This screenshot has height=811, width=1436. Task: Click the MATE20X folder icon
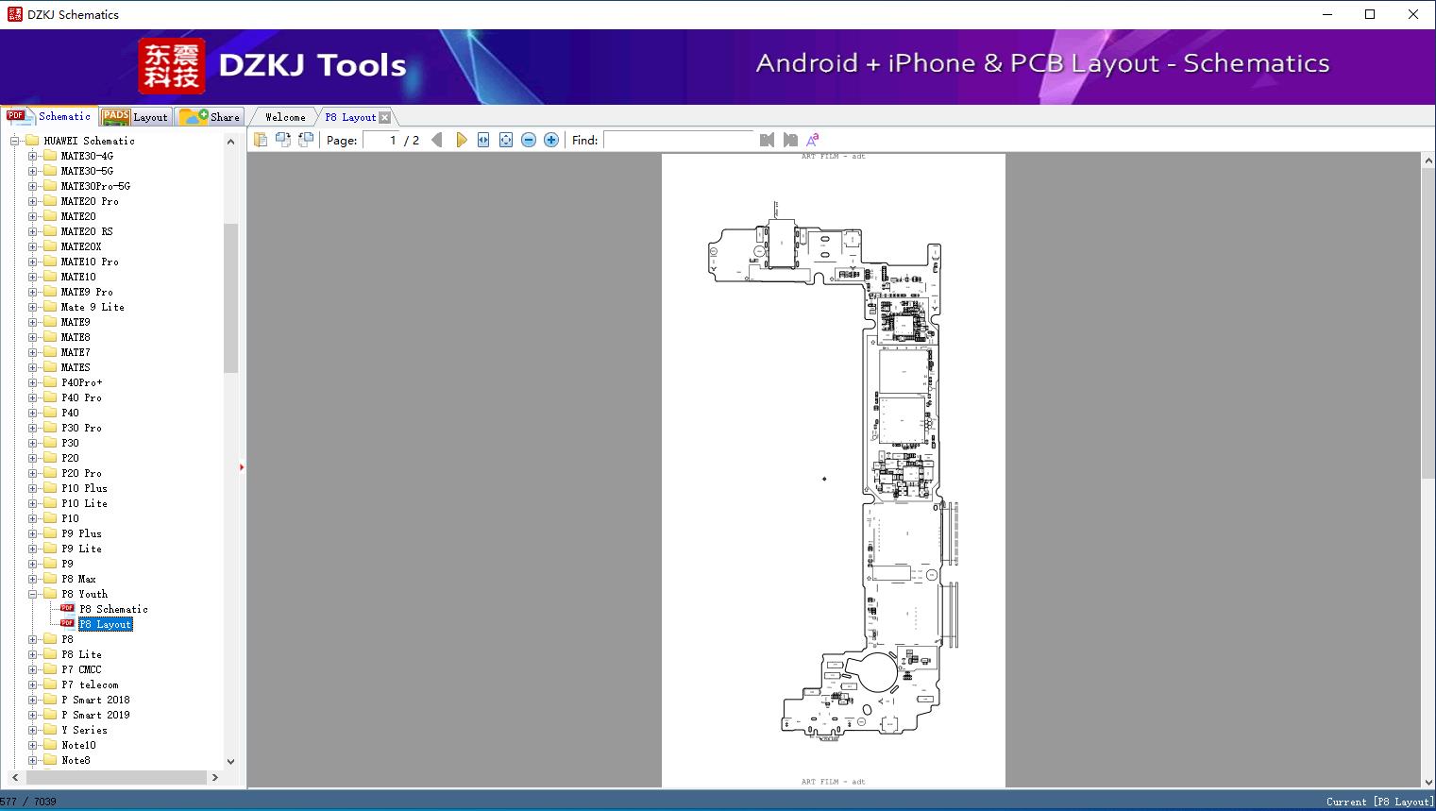point(50,246)
